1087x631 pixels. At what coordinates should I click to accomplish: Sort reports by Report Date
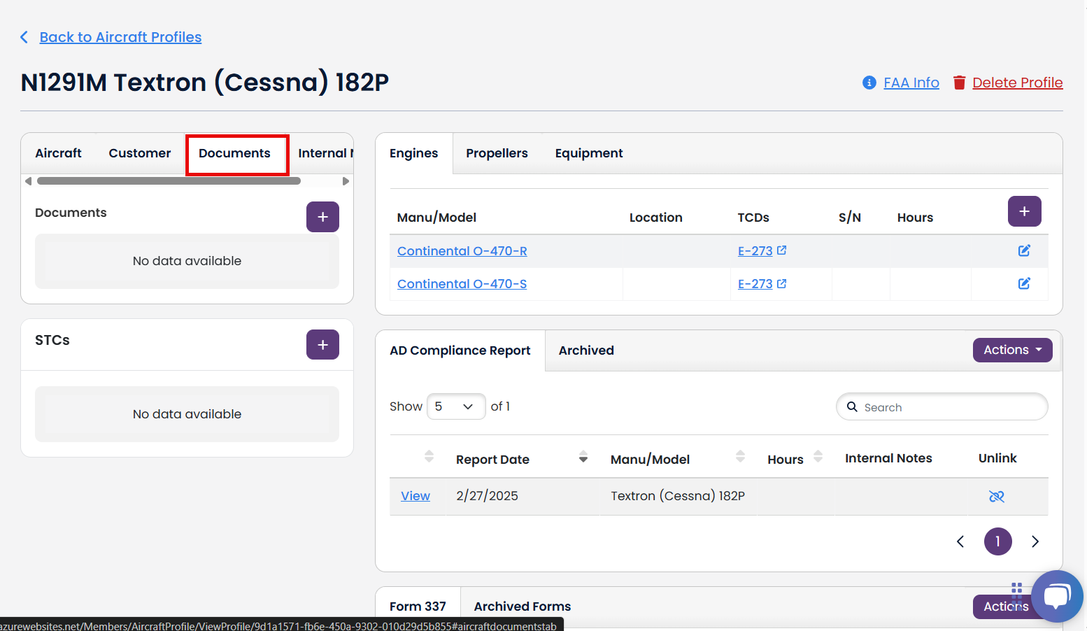[583, 458]
